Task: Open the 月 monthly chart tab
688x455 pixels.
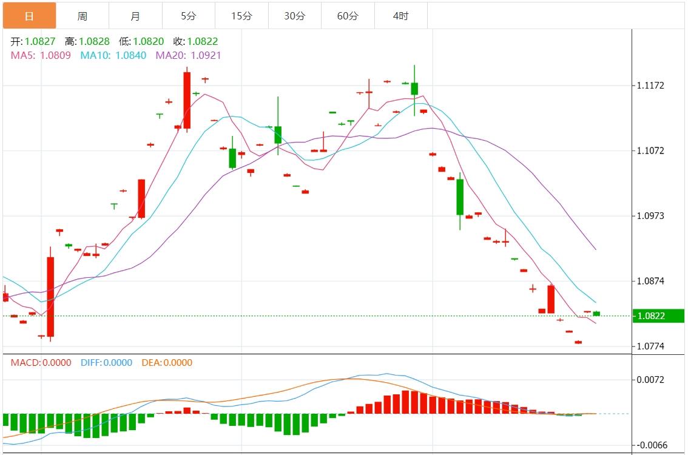Action: pos(135,16)
